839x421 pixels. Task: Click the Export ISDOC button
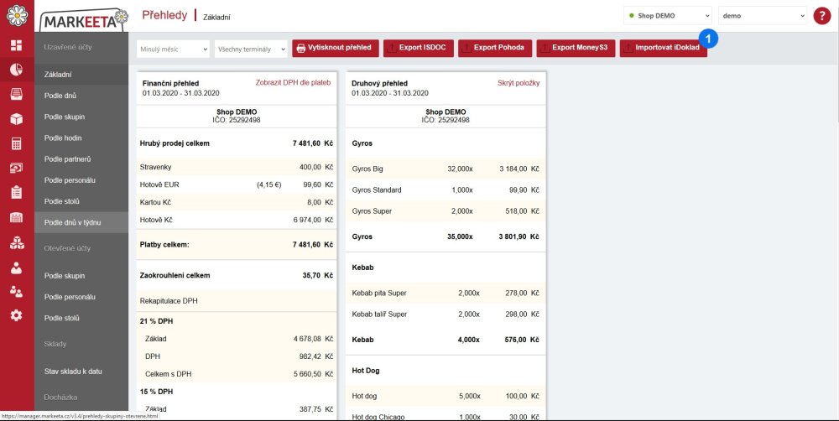419,48
